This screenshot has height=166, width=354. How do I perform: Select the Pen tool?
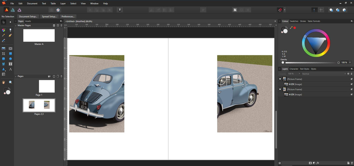[11, 35]
